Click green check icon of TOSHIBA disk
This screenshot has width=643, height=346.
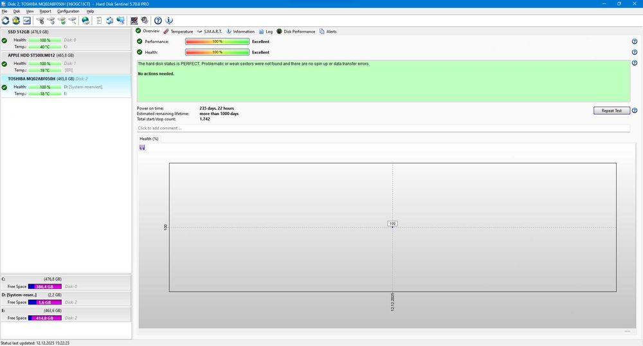pos(4,87)
